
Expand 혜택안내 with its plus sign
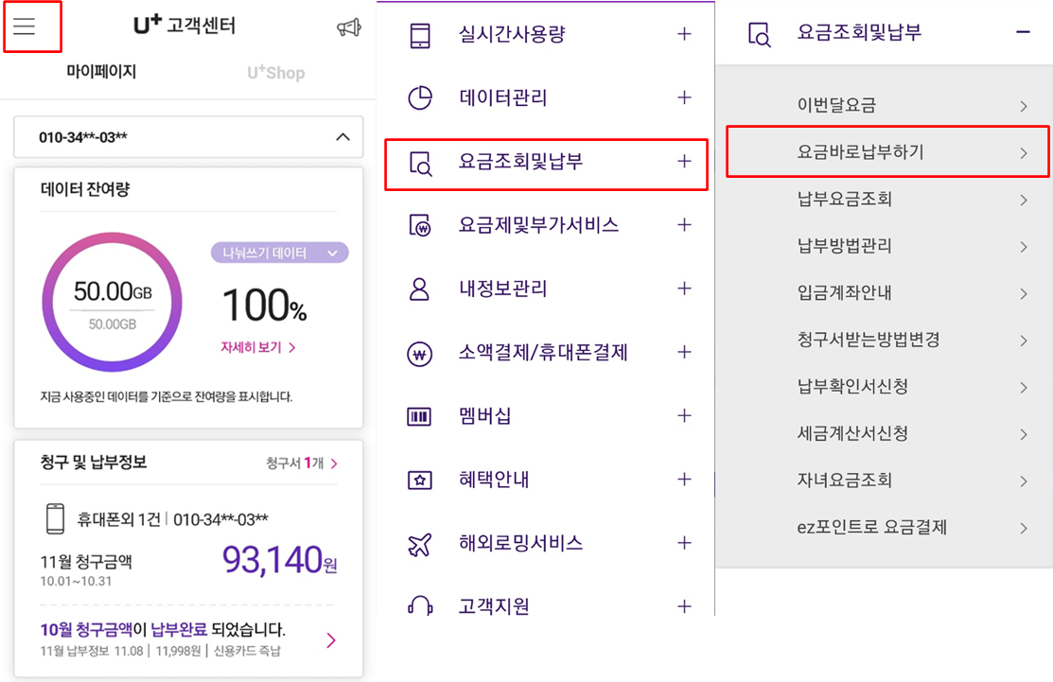coord(684,479)
